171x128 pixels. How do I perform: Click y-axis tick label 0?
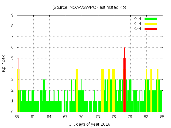tap(13, 112)
